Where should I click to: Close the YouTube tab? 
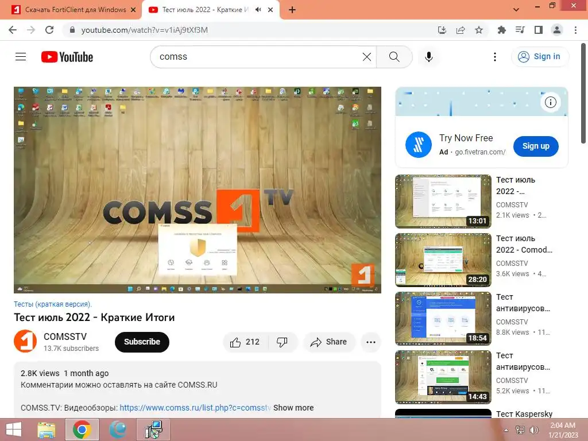[270, 10]
